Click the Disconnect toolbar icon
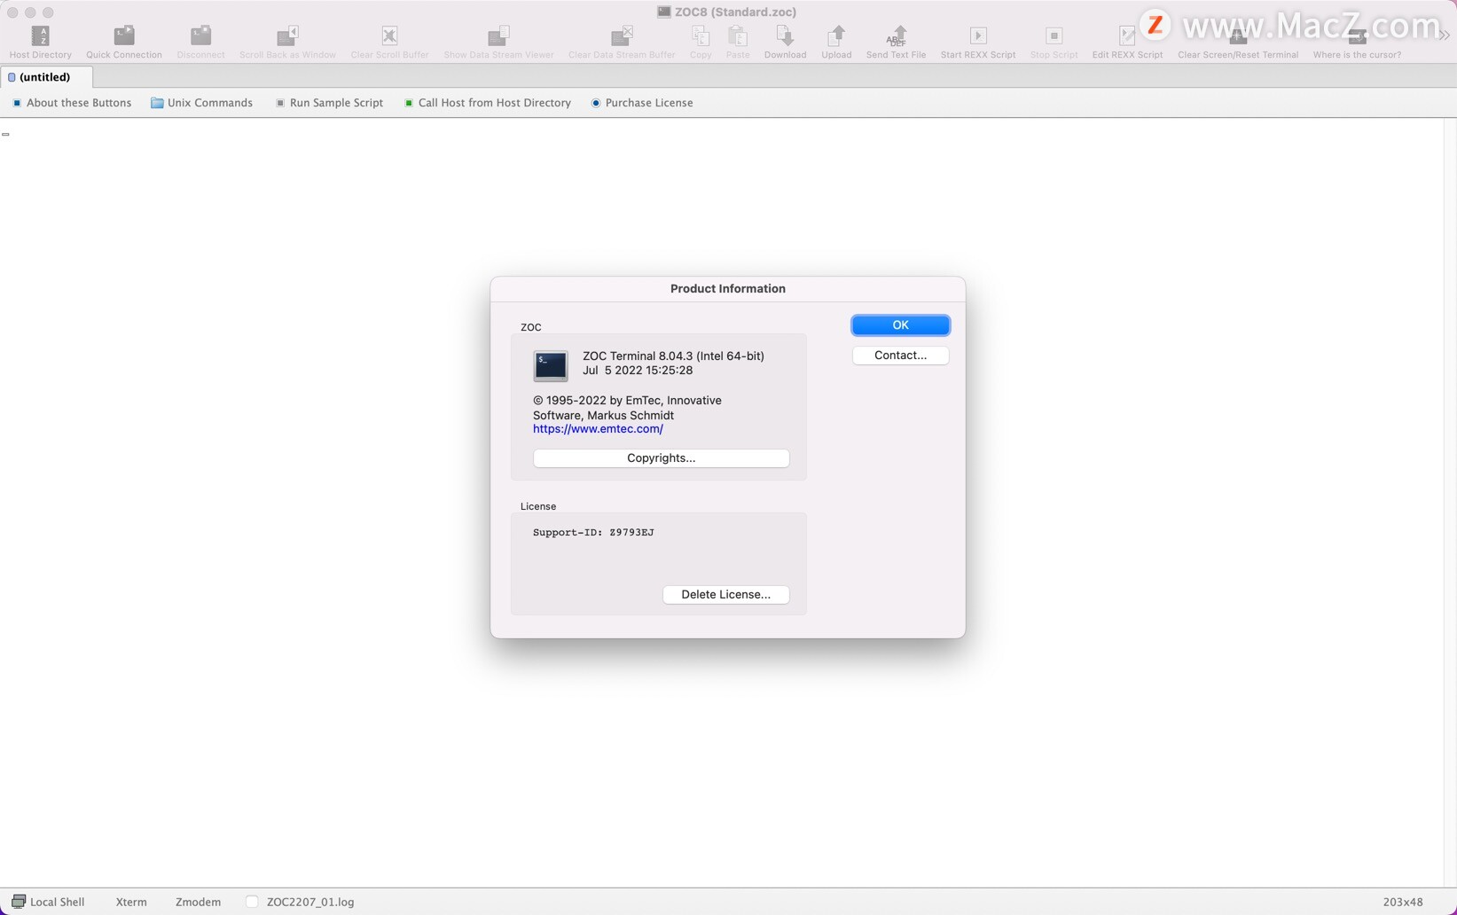The width and height of the screenshot is (1457, 915). [200, 35]
